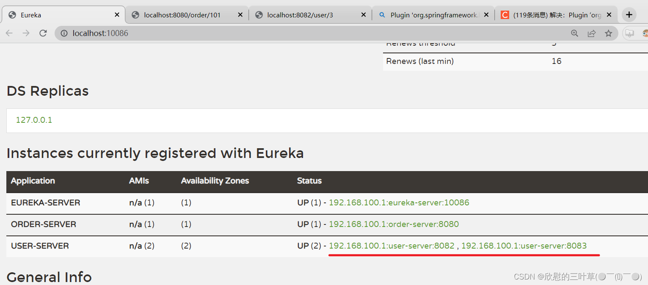
Task: Open the eureka-server:10086 instance link
Action: click(399, 202)
